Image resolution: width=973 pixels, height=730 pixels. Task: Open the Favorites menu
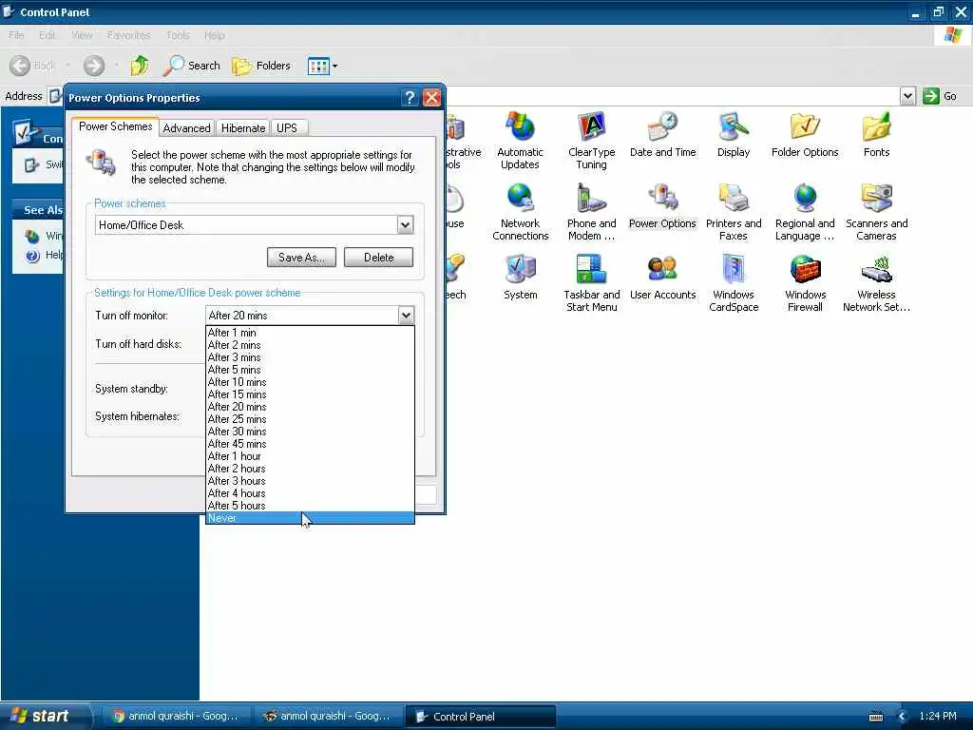[128, 35]
